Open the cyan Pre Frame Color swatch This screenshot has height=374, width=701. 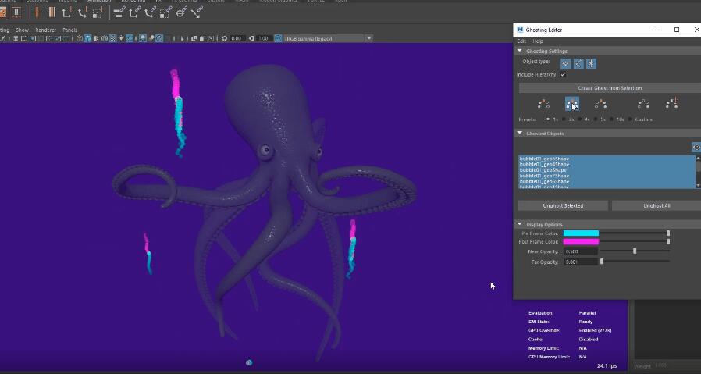click(581, 233)
